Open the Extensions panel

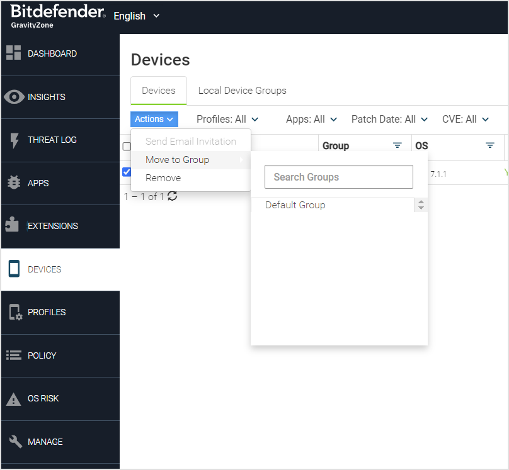52,226
